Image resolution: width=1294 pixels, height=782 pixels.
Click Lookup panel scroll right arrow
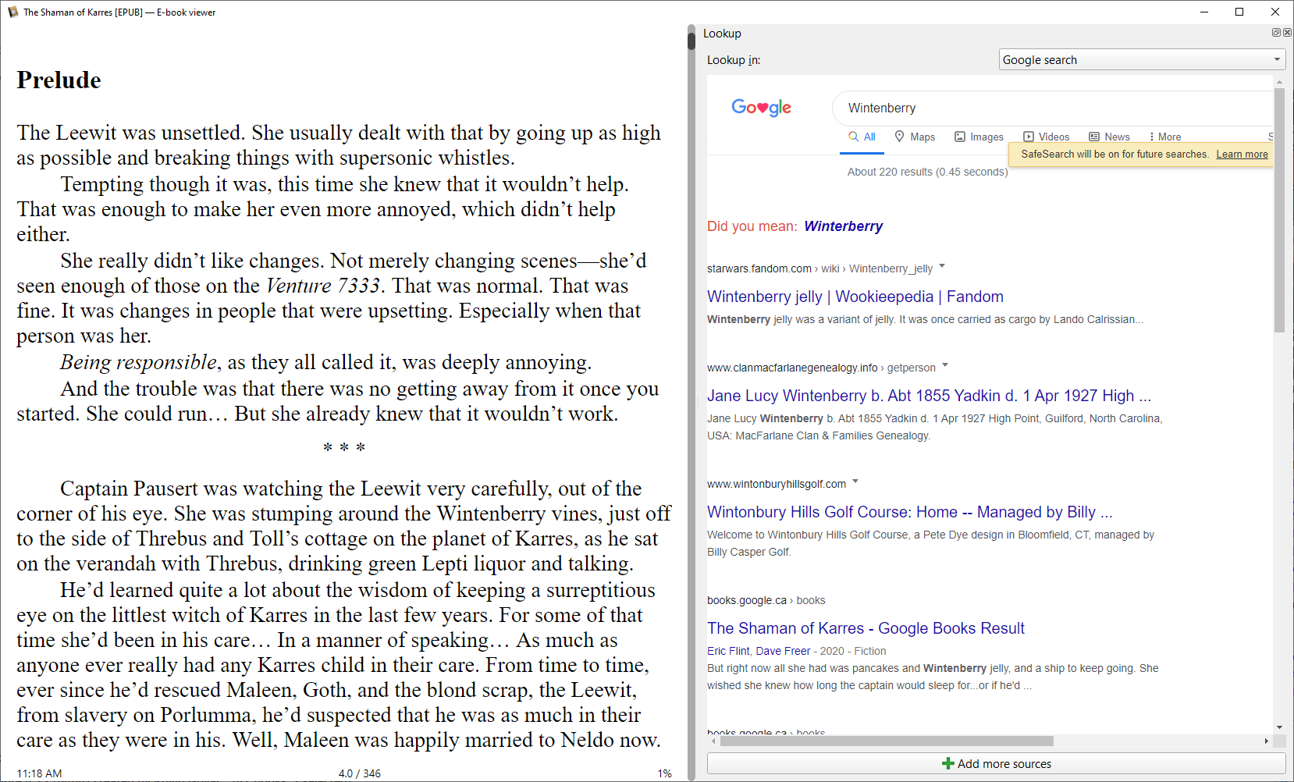tap(1266, 741)
